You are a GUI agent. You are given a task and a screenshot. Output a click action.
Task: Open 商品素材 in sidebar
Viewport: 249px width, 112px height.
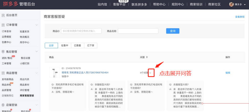coord(25,85)
